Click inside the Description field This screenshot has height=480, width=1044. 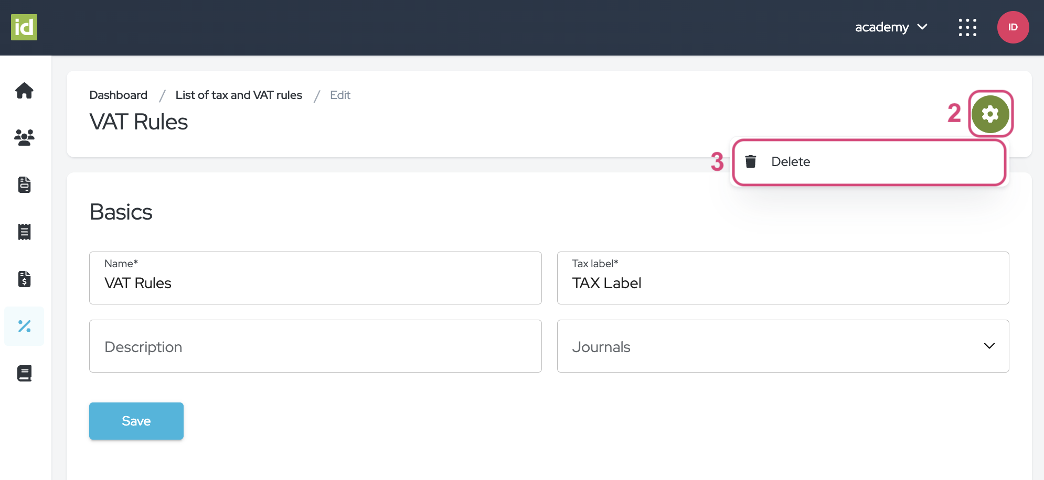(315, 346)
